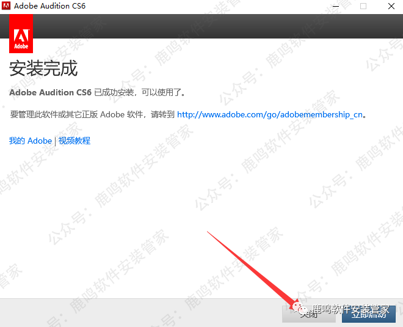Image resolution: width=403 pixels, height=327 pixels.
Task: Open the 我的 Adobe link
Action: tap(31, 141)
